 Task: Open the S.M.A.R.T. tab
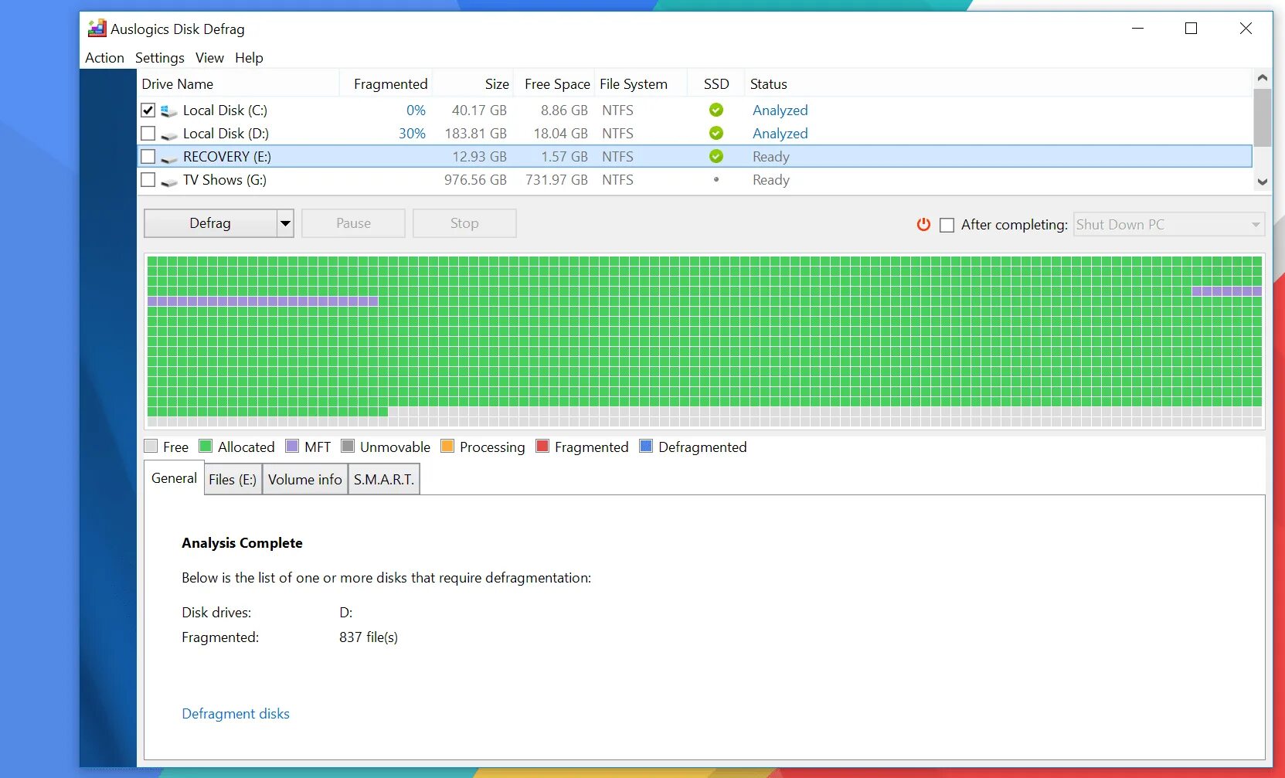[384, 479]
